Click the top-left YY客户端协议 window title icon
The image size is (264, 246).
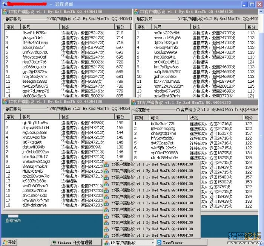click(x=5, y=12)
